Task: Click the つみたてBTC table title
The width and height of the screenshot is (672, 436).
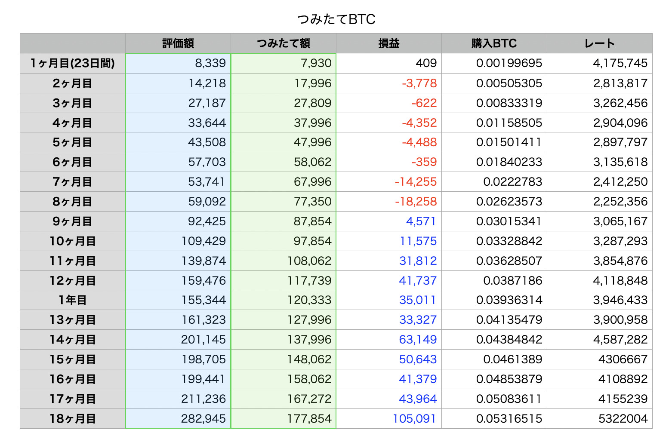Action: (x=336, y=19)
